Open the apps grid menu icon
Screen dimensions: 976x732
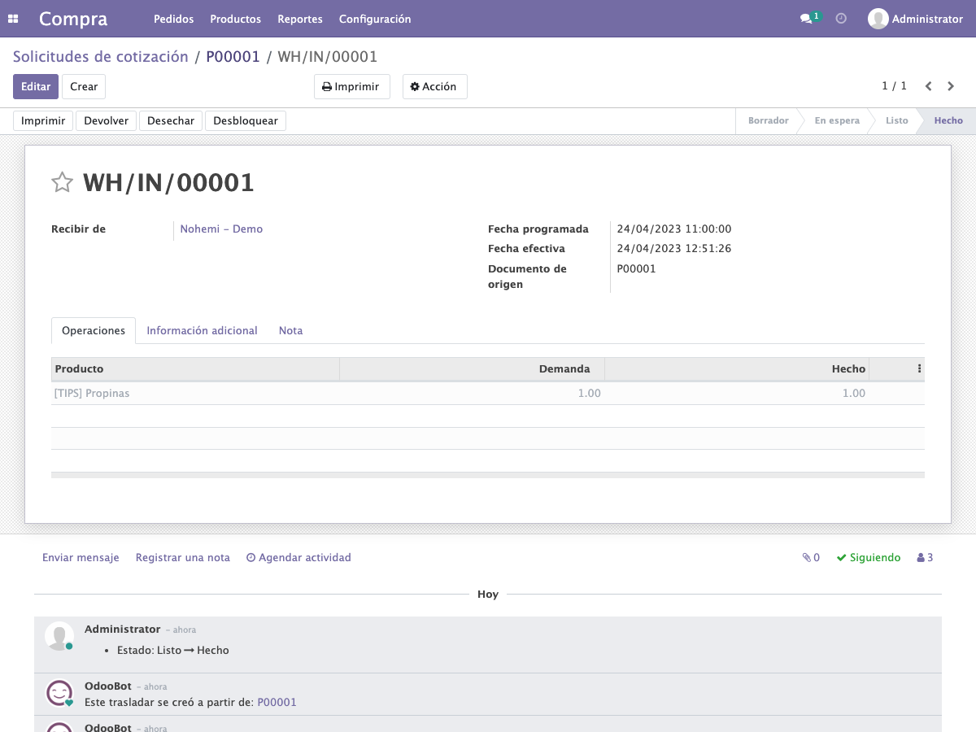tap(13, 19)
